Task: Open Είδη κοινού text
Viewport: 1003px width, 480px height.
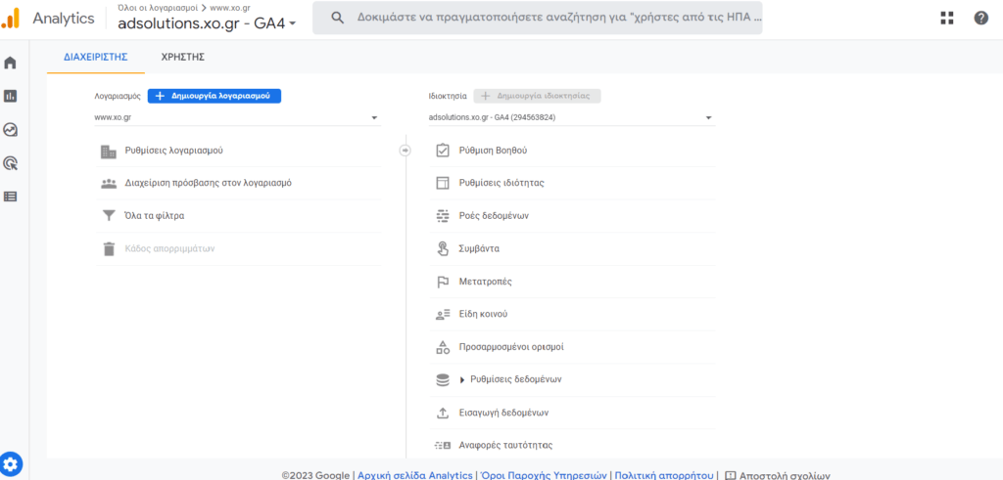Action: click(x=483, y=314)
